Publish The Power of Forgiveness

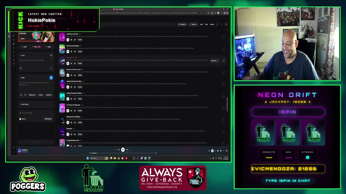coord(80,110)
